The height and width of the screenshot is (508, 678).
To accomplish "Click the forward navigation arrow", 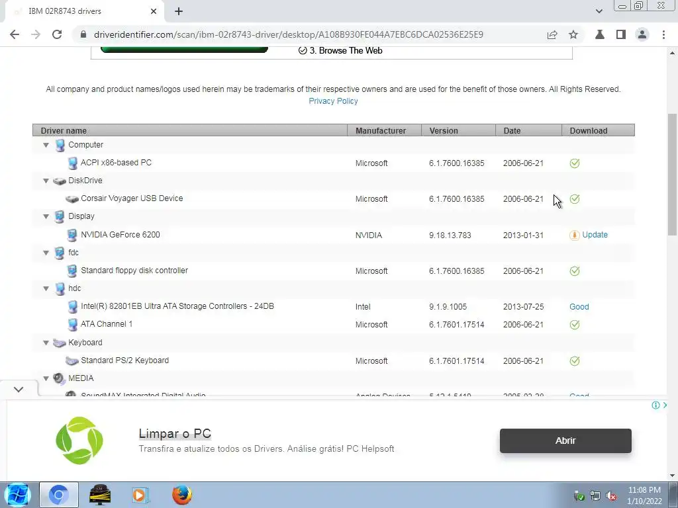I will [36, 34].
